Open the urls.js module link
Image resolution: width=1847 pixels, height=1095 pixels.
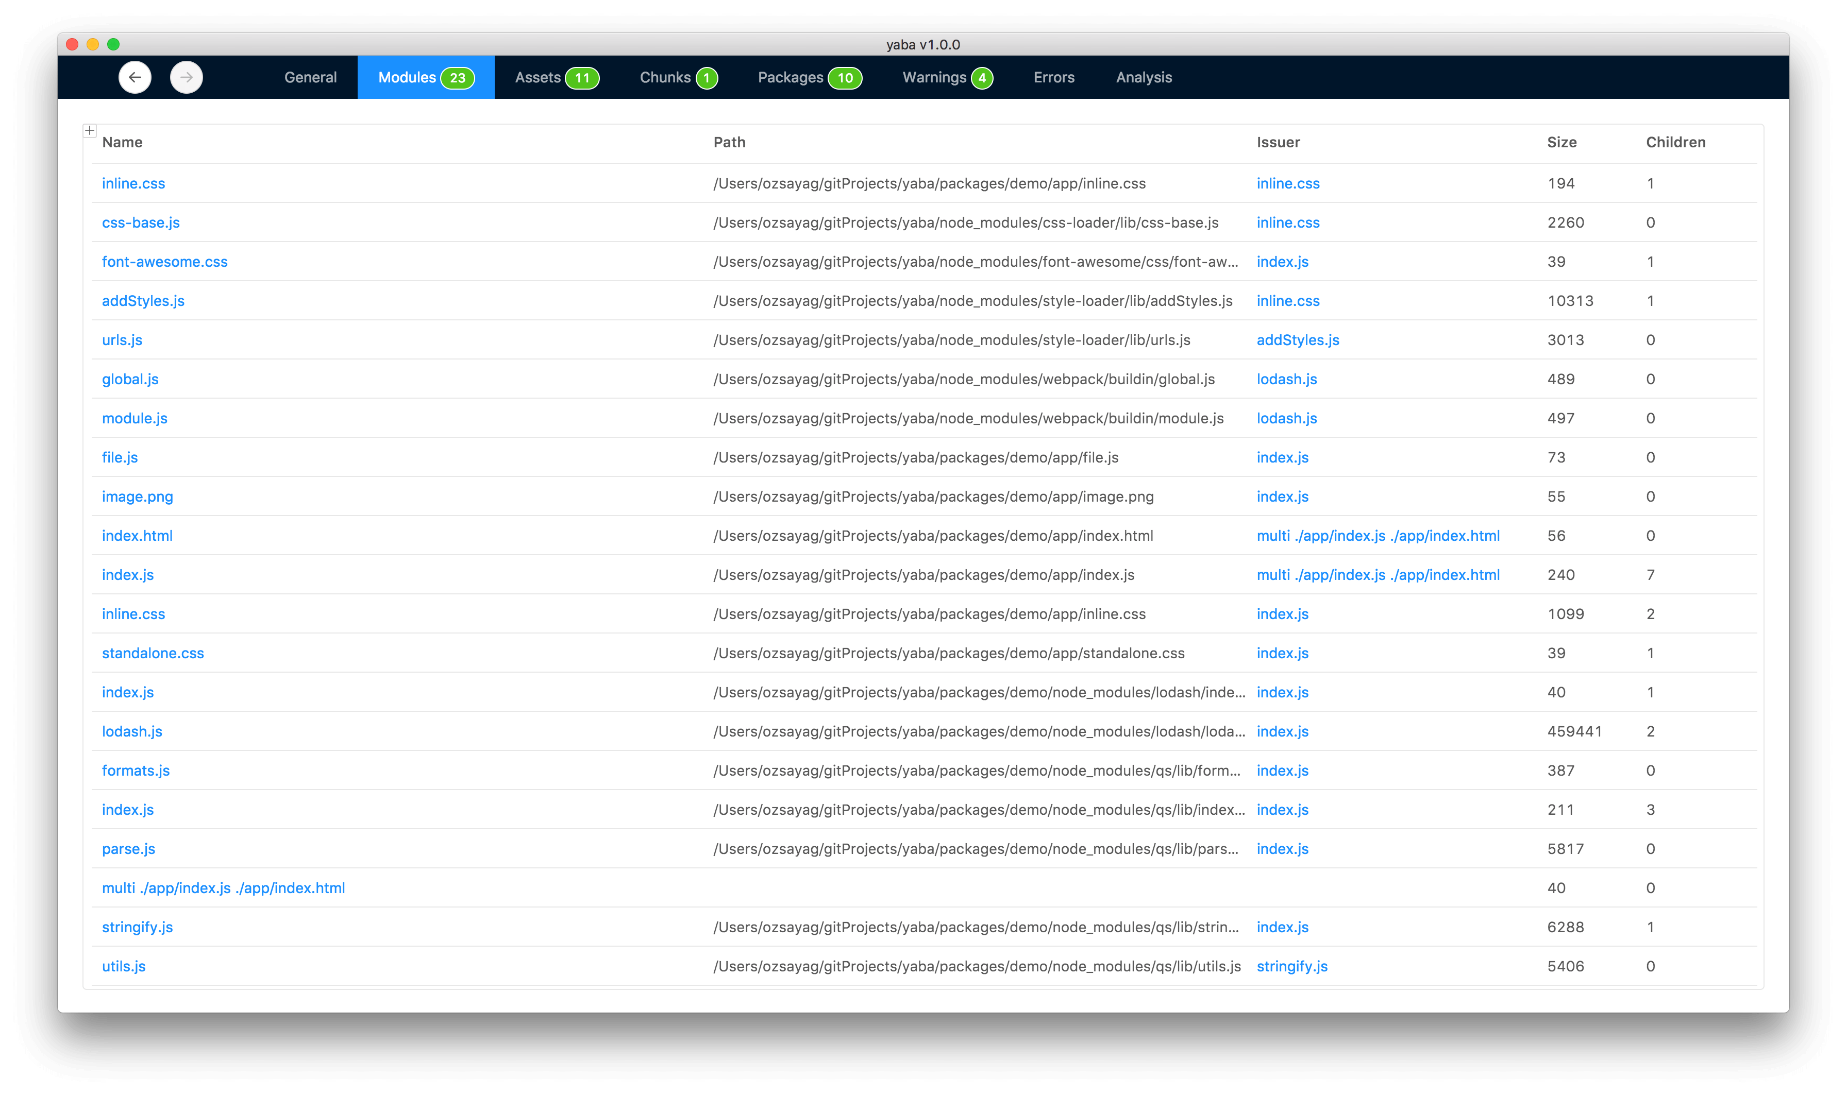pyautogui.click(x=122, y=340)
